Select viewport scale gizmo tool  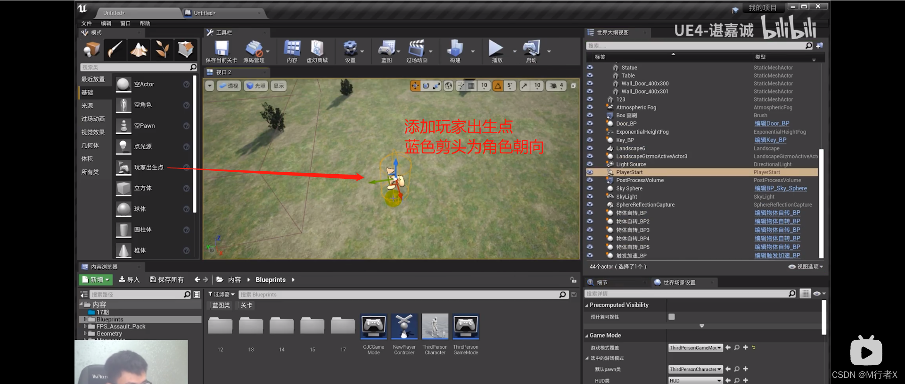436,86
